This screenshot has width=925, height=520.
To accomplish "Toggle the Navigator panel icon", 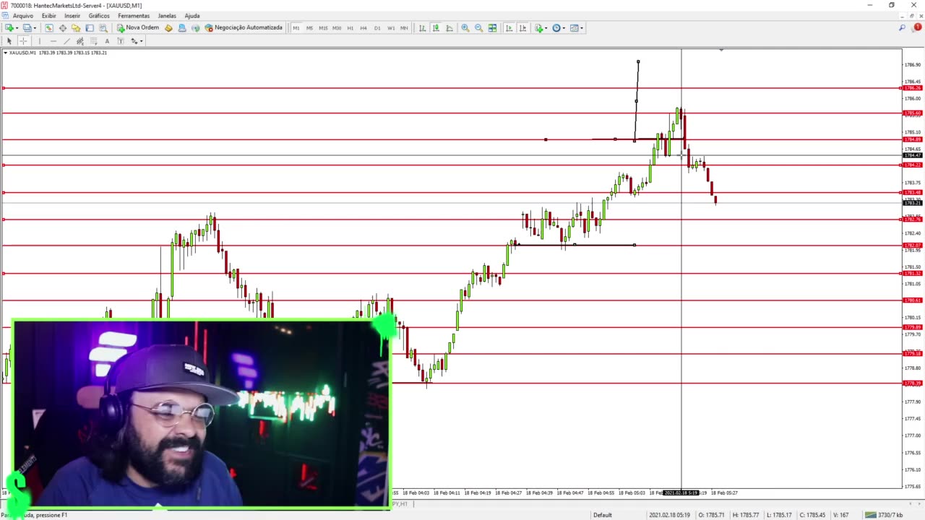I will click(x=76, y=28).
